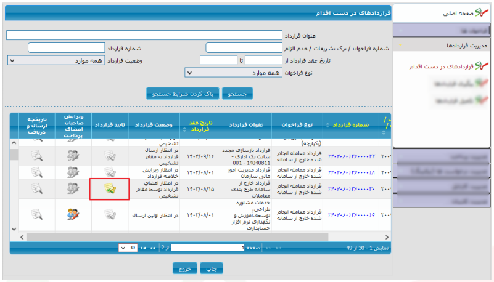The image size is (494, 282).
Task: View send/receive history for contract dated 1403/08/01
Action: pyautogui.click(x=37, y=172)
